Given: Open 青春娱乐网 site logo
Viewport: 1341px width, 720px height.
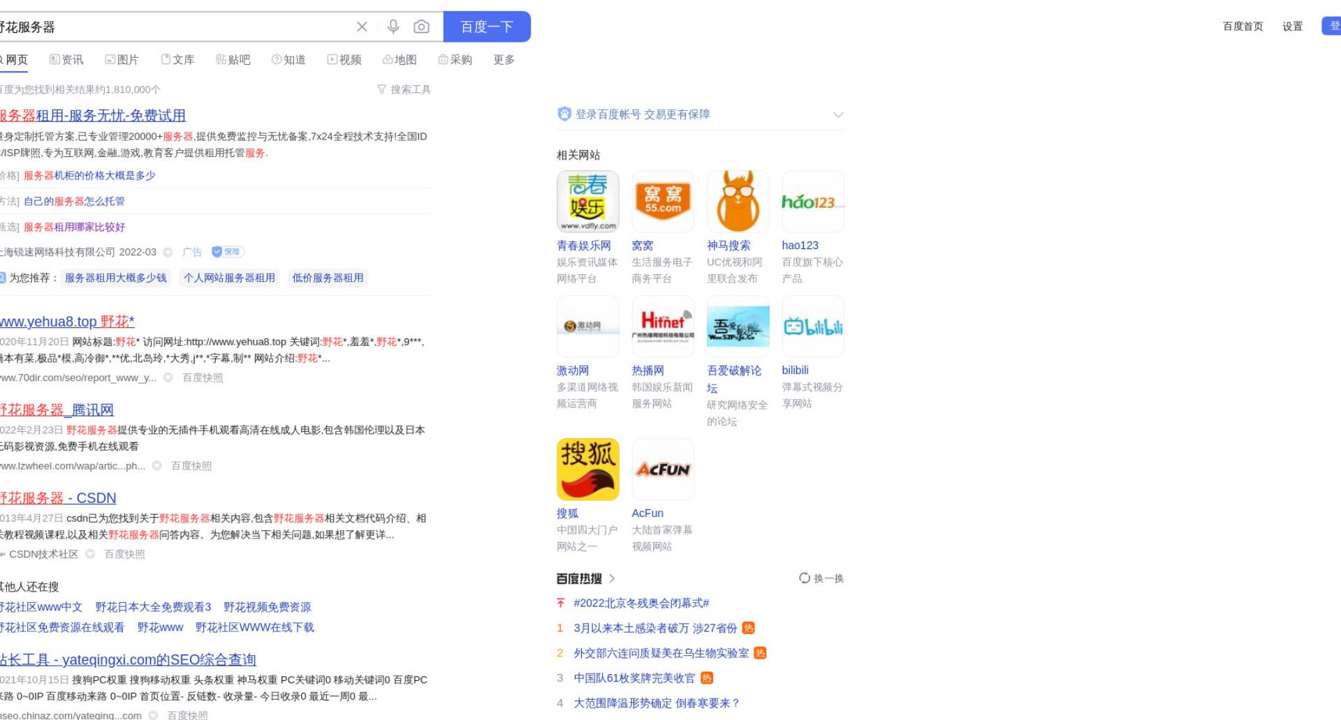Looking at the screenshot, I should (x=587, y=202).
